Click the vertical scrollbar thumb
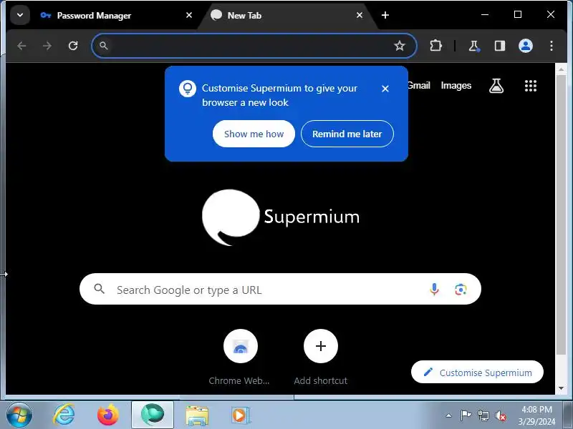 (x=561, y=214)
